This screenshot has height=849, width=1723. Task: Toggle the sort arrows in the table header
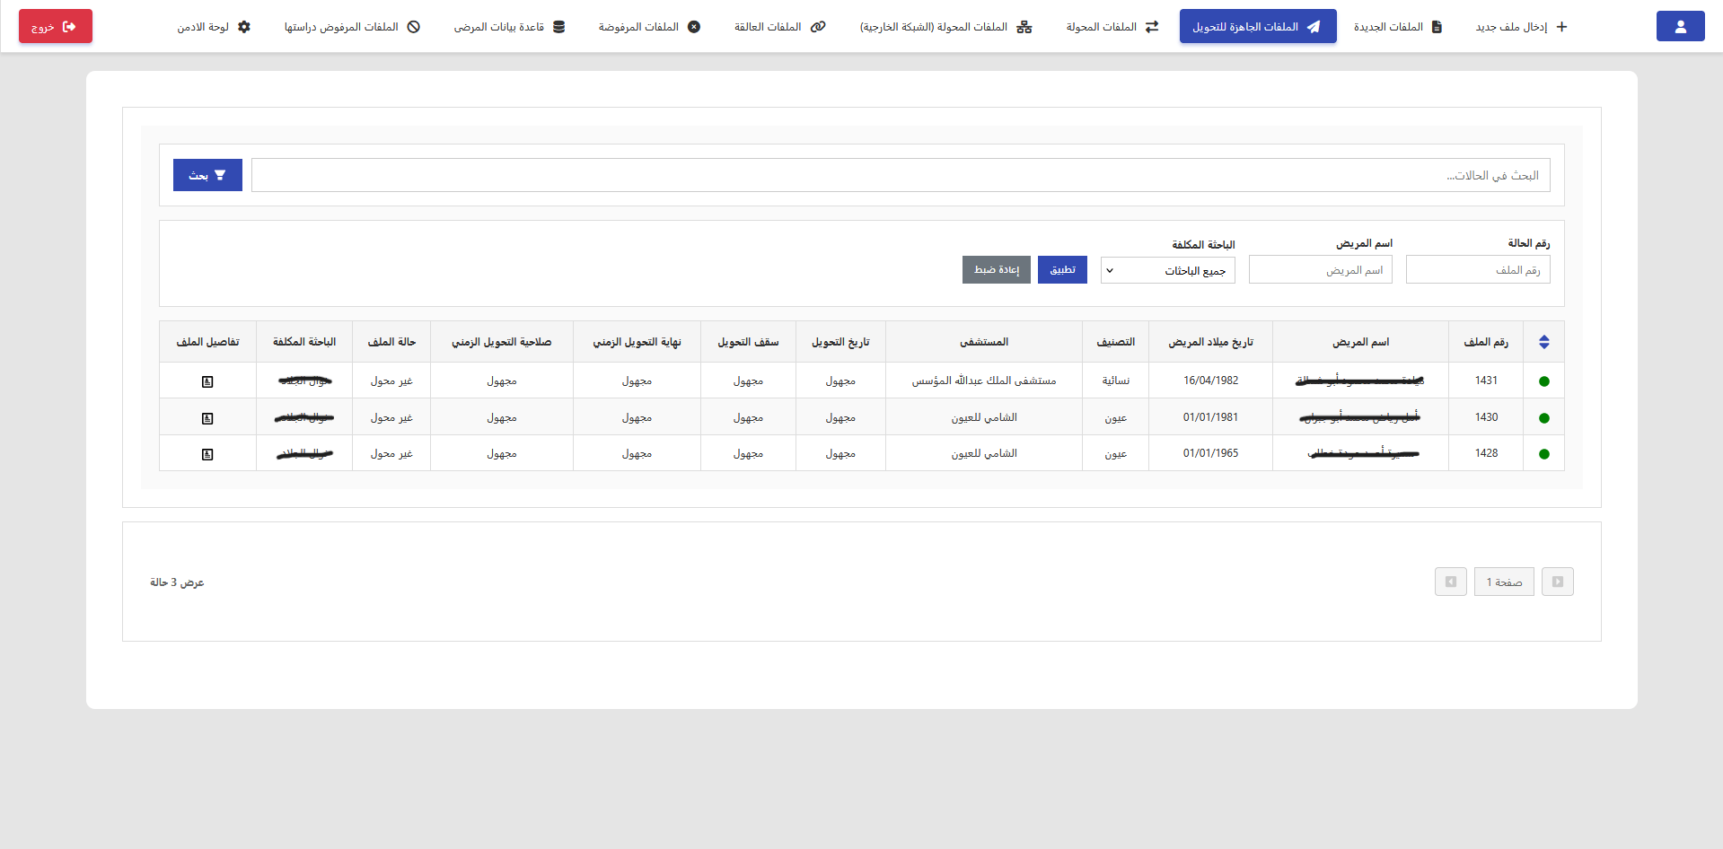tap(1544, 341)
